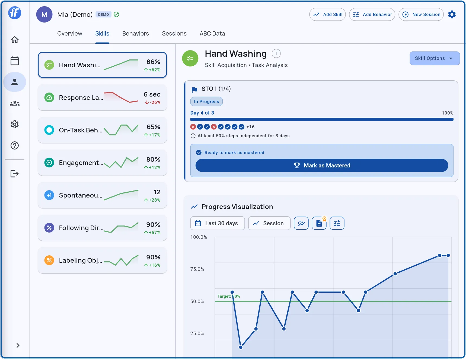Open the report document icon
The image size is (466, 359).
[x=319, y=223]
